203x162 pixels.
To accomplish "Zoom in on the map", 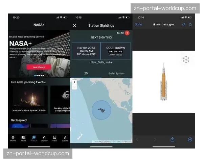I will tap(74, 82).
